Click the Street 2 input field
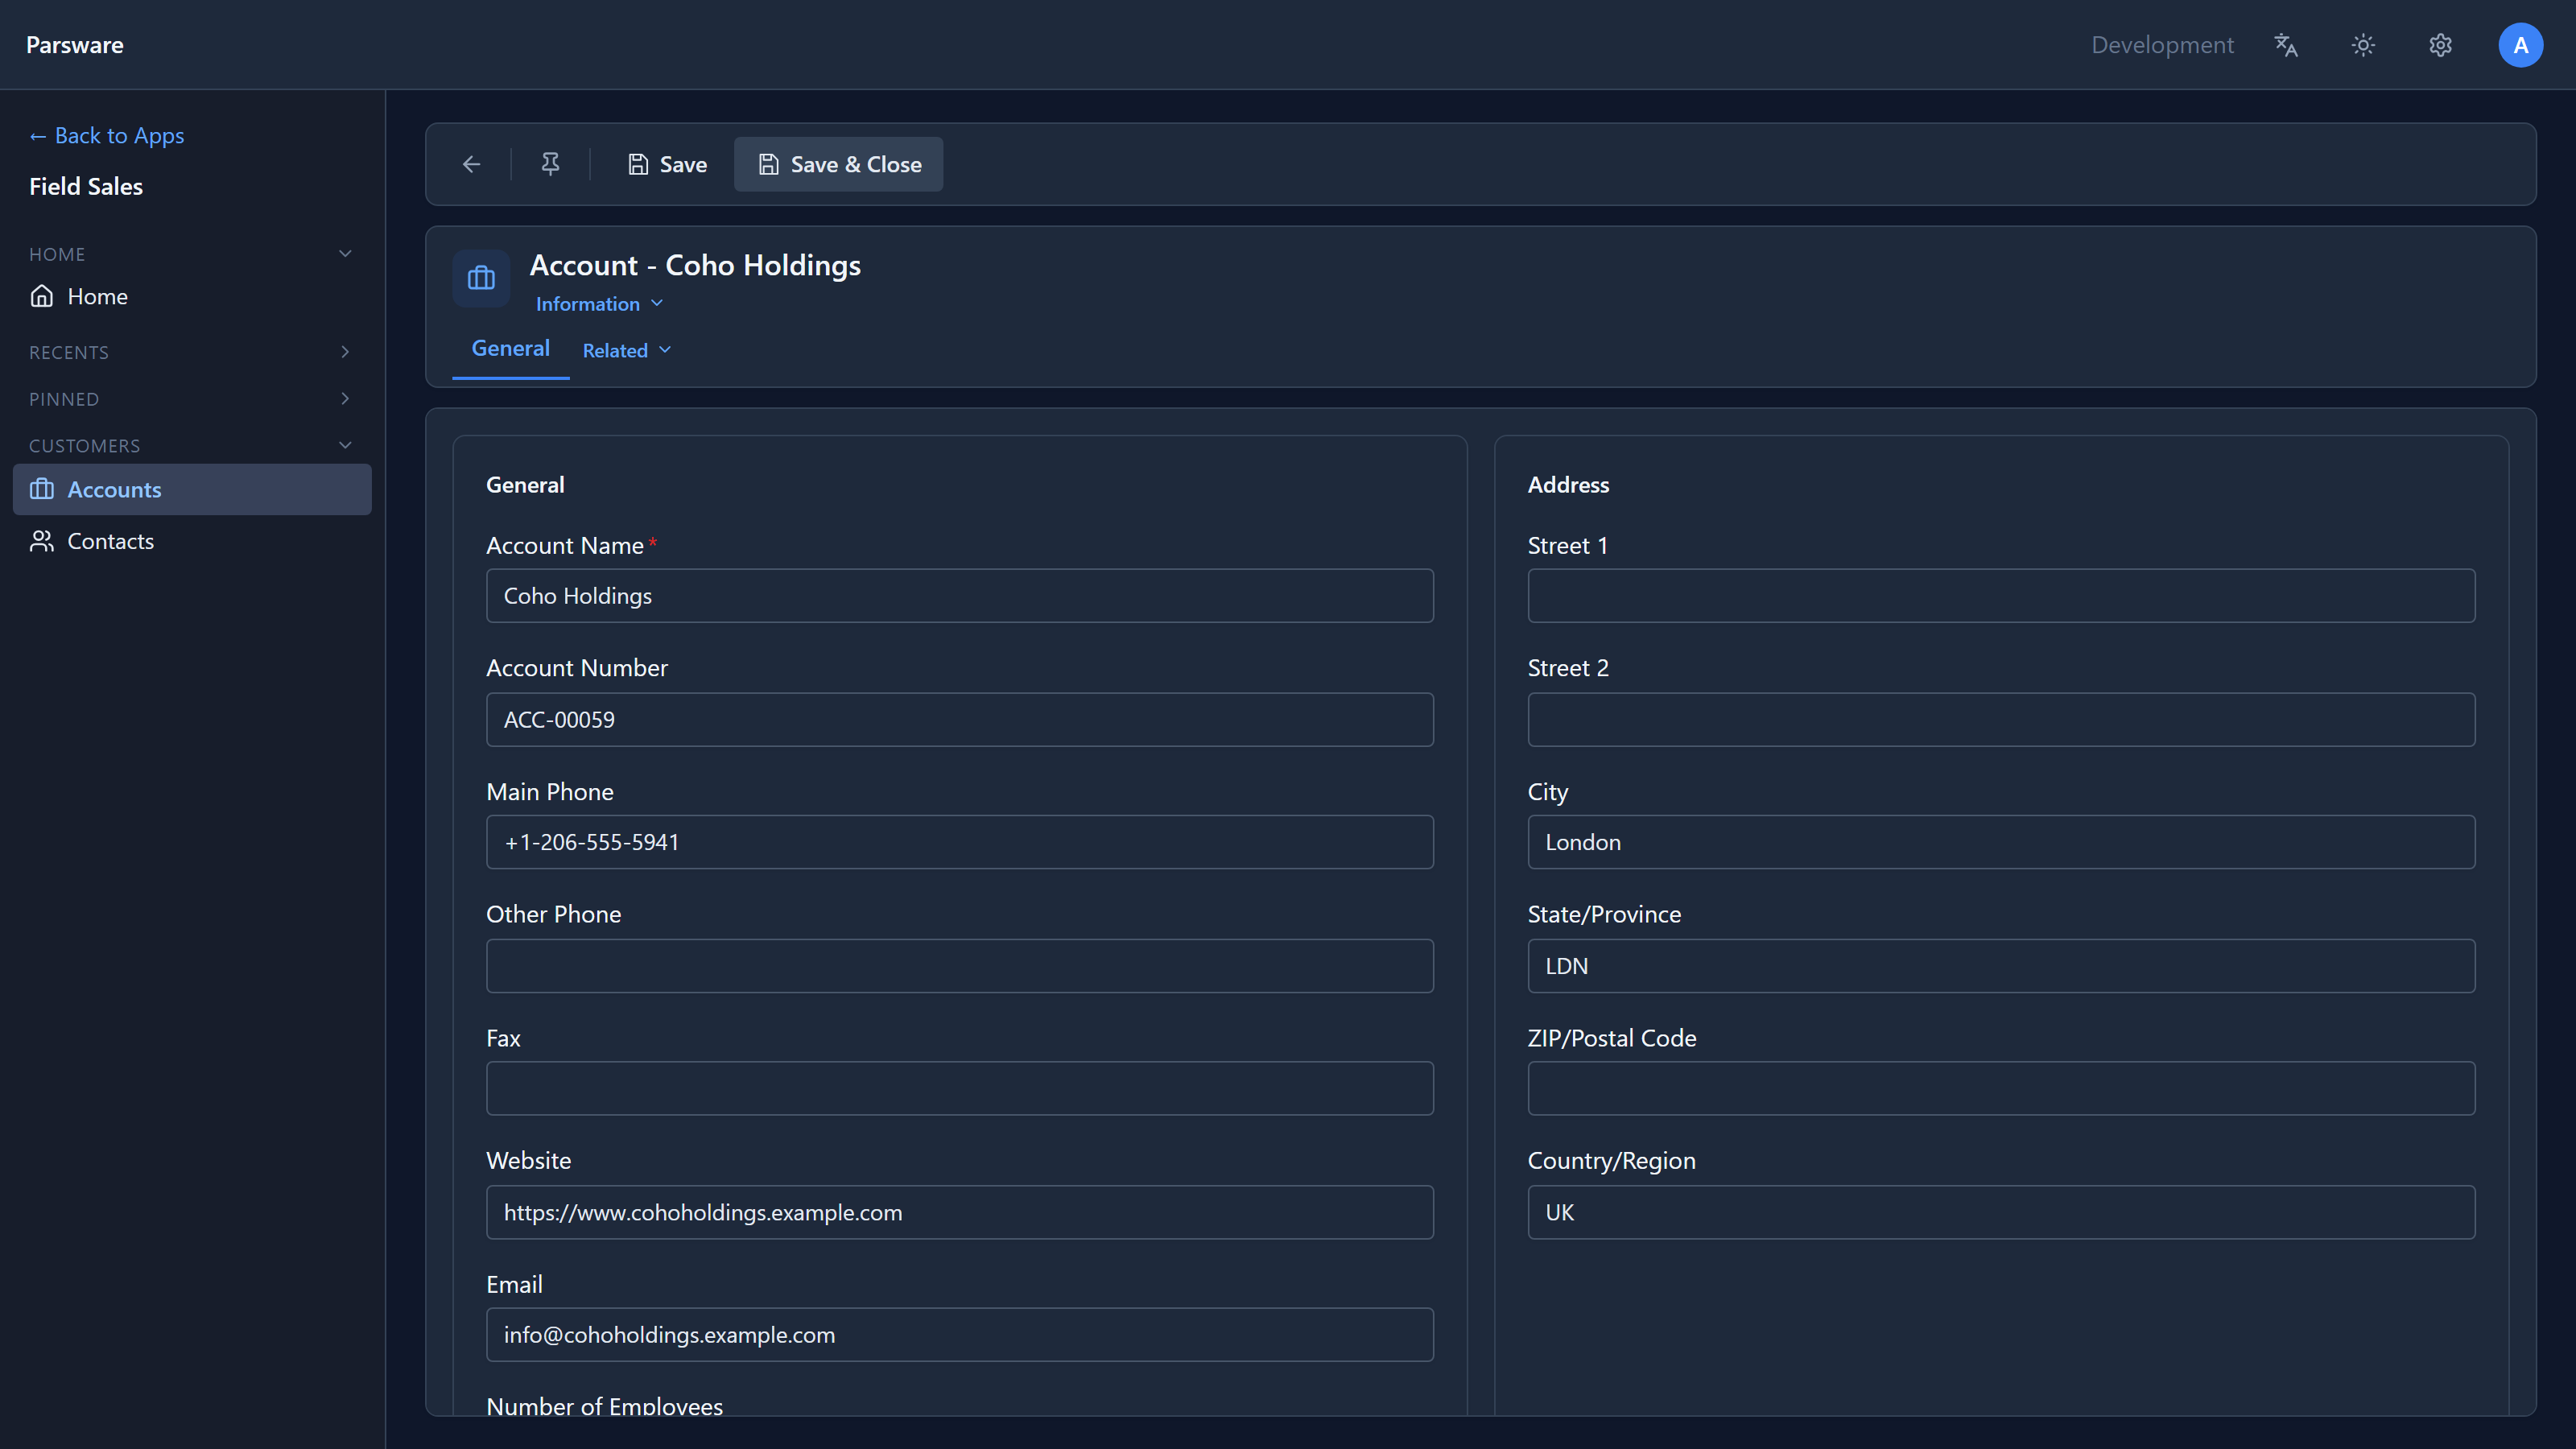Image resolution: width=2576 pixels, height=1449 pixels. (x=2001, y=720)
